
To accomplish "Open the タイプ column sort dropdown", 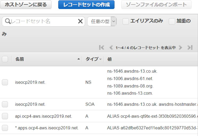I will coord(100,59).
